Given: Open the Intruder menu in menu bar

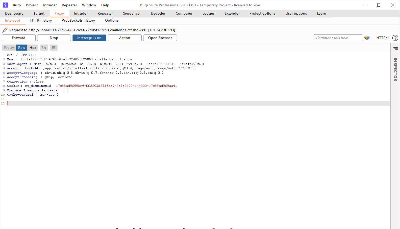Looking at the screenshot, I should pyautogui.click(x=50, y=5).
